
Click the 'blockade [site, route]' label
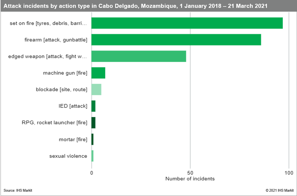[62, 90]
